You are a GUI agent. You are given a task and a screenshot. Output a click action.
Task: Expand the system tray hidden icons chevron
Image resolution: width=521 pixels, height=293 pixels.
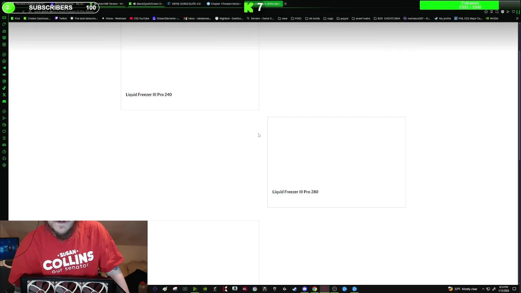click(x=483, y=289)
